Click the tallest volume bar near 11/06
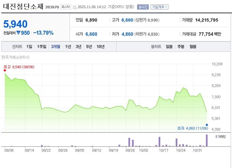232x168 pixels. click(207, 141)
